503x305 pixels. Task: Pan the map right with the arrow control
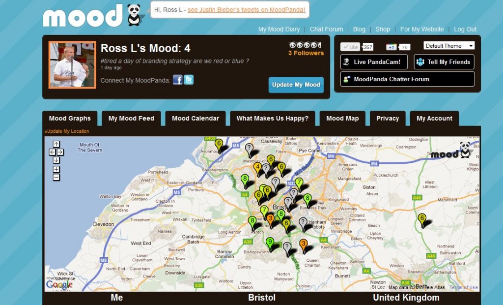click(x=60, y=152)
